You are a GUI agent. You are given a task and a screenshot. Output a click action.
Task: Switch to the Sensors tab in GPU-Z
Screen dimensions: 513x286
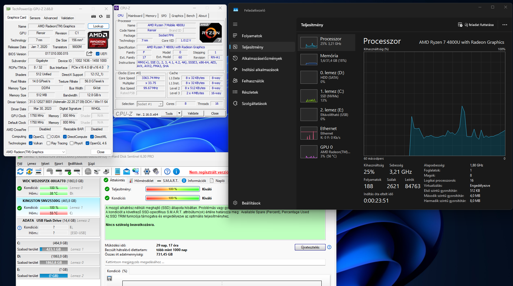35,18
